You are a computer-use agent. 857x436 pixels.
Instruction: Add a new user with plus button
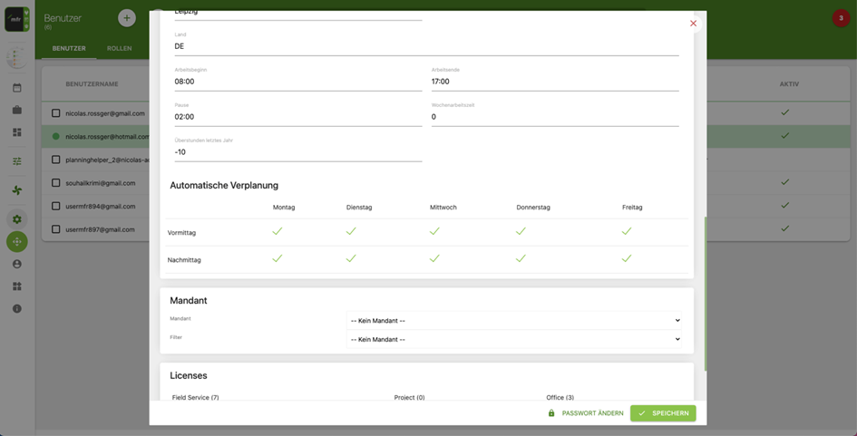127,18
